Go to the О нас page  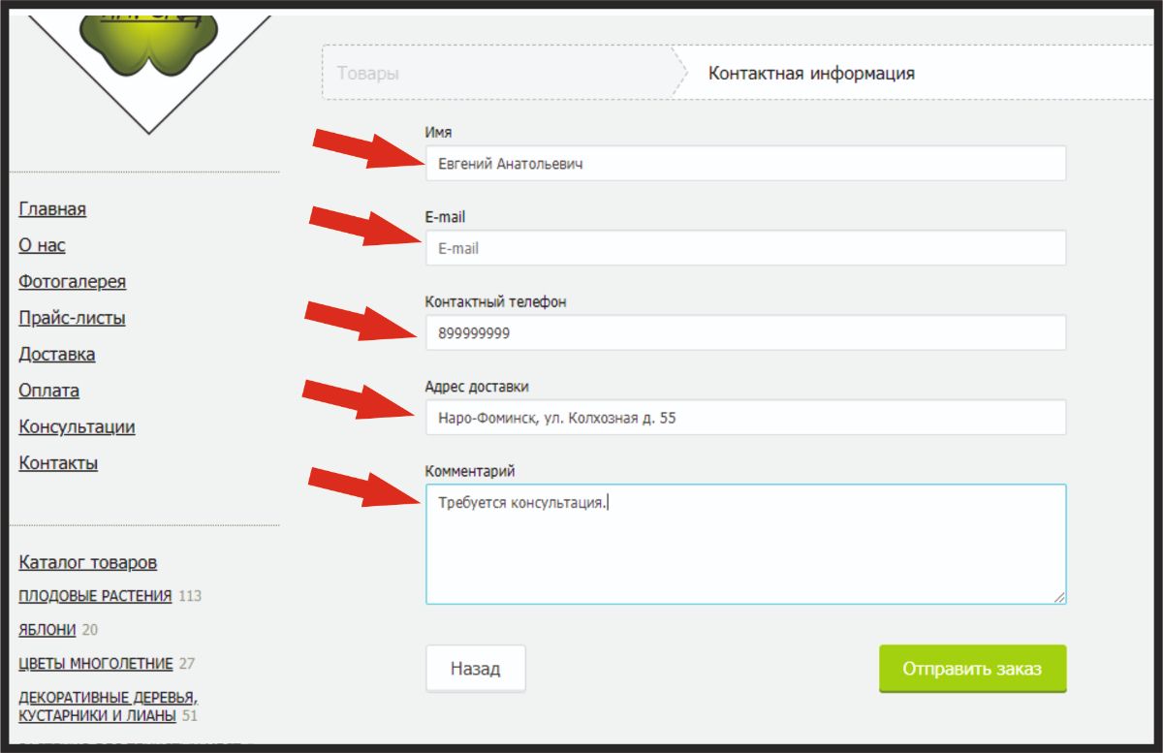[x=42, y=245]
